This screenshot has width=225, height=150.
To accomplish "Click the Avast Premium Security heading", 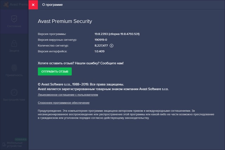I will point(65,21).
